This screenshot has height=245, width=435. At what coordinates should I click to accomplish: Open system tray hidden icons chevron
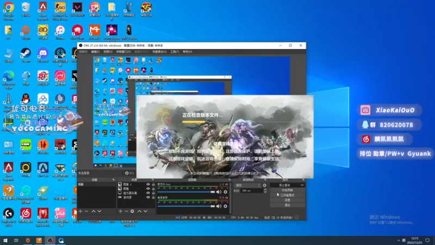pyautogui.click(x=399, y=240)
